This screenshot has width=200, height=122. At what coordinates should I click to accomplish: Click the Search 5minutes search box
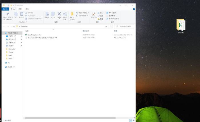pos(124,26)
